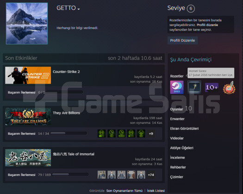Click the 'Son Etkinlikler' header

click(21, 58)
